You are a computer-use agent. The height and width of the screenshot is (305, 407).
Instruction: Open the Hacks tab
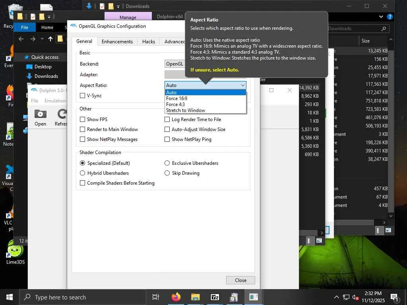[149, 41]
